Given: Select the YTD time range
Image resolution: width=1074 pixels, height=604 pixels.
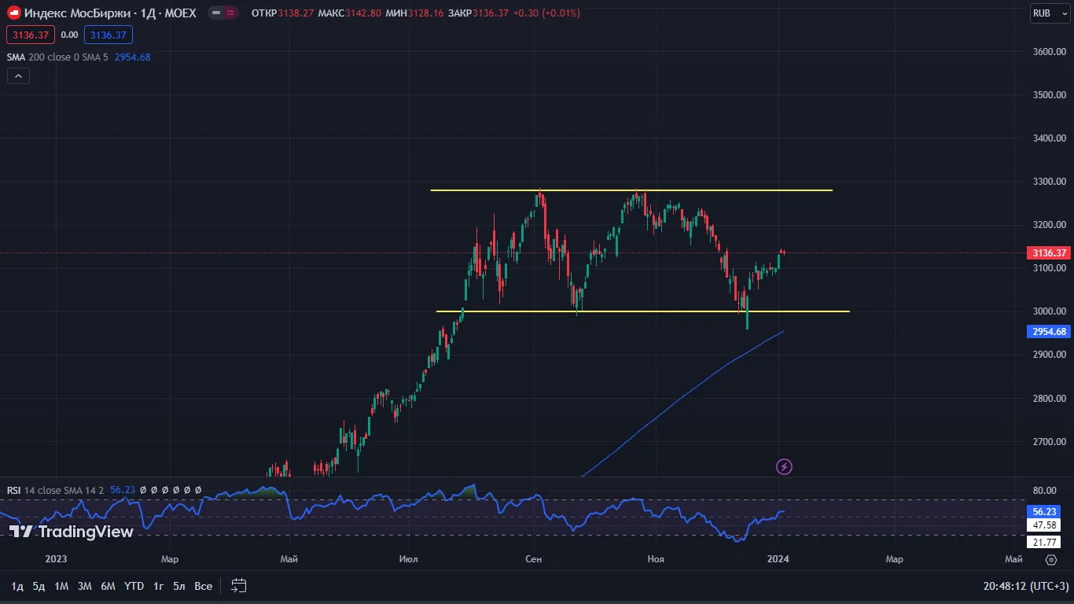Looking at the screenshot, I should [x=134, y=586].
